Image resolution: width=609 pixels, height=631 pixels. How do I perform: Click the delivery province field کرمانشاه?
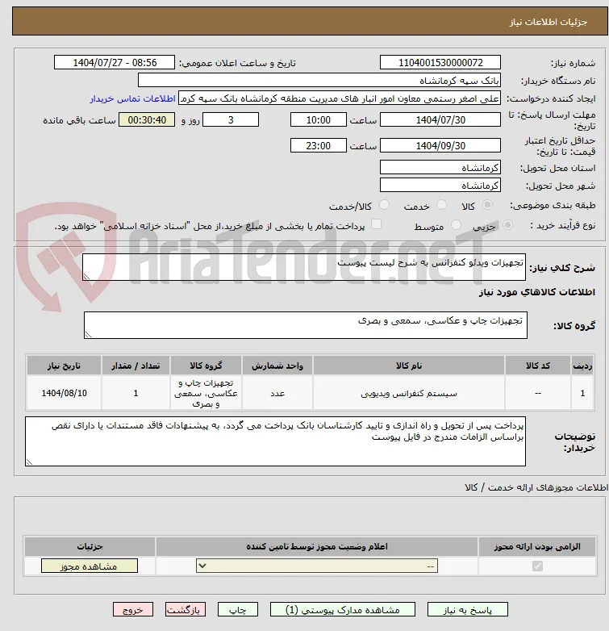pyautogui.click(x=440, y=167)
